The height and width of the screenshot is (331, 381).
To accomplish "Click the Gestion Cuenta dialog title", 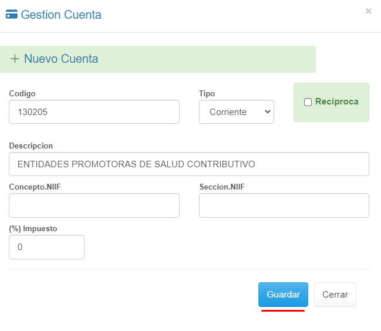I will pos(61,15).
